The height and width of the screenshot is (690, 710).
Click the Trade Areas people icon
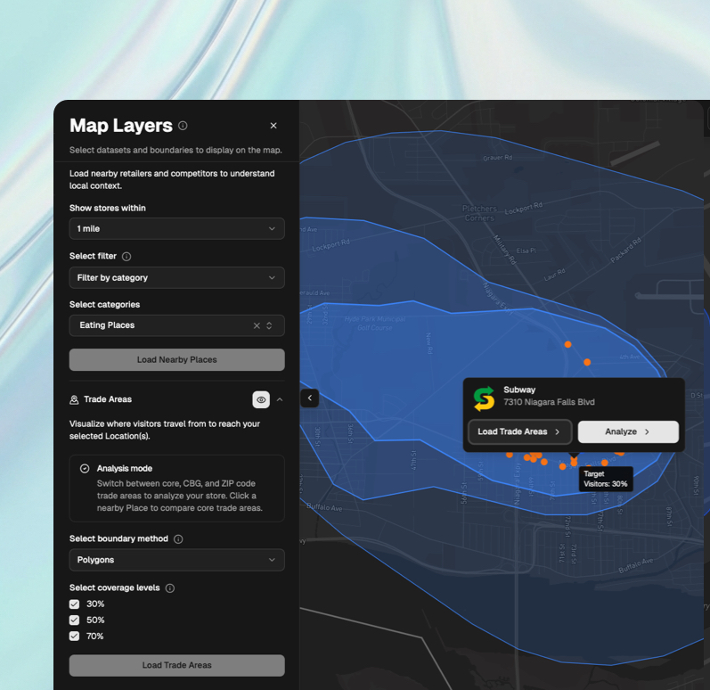[75, 399]
